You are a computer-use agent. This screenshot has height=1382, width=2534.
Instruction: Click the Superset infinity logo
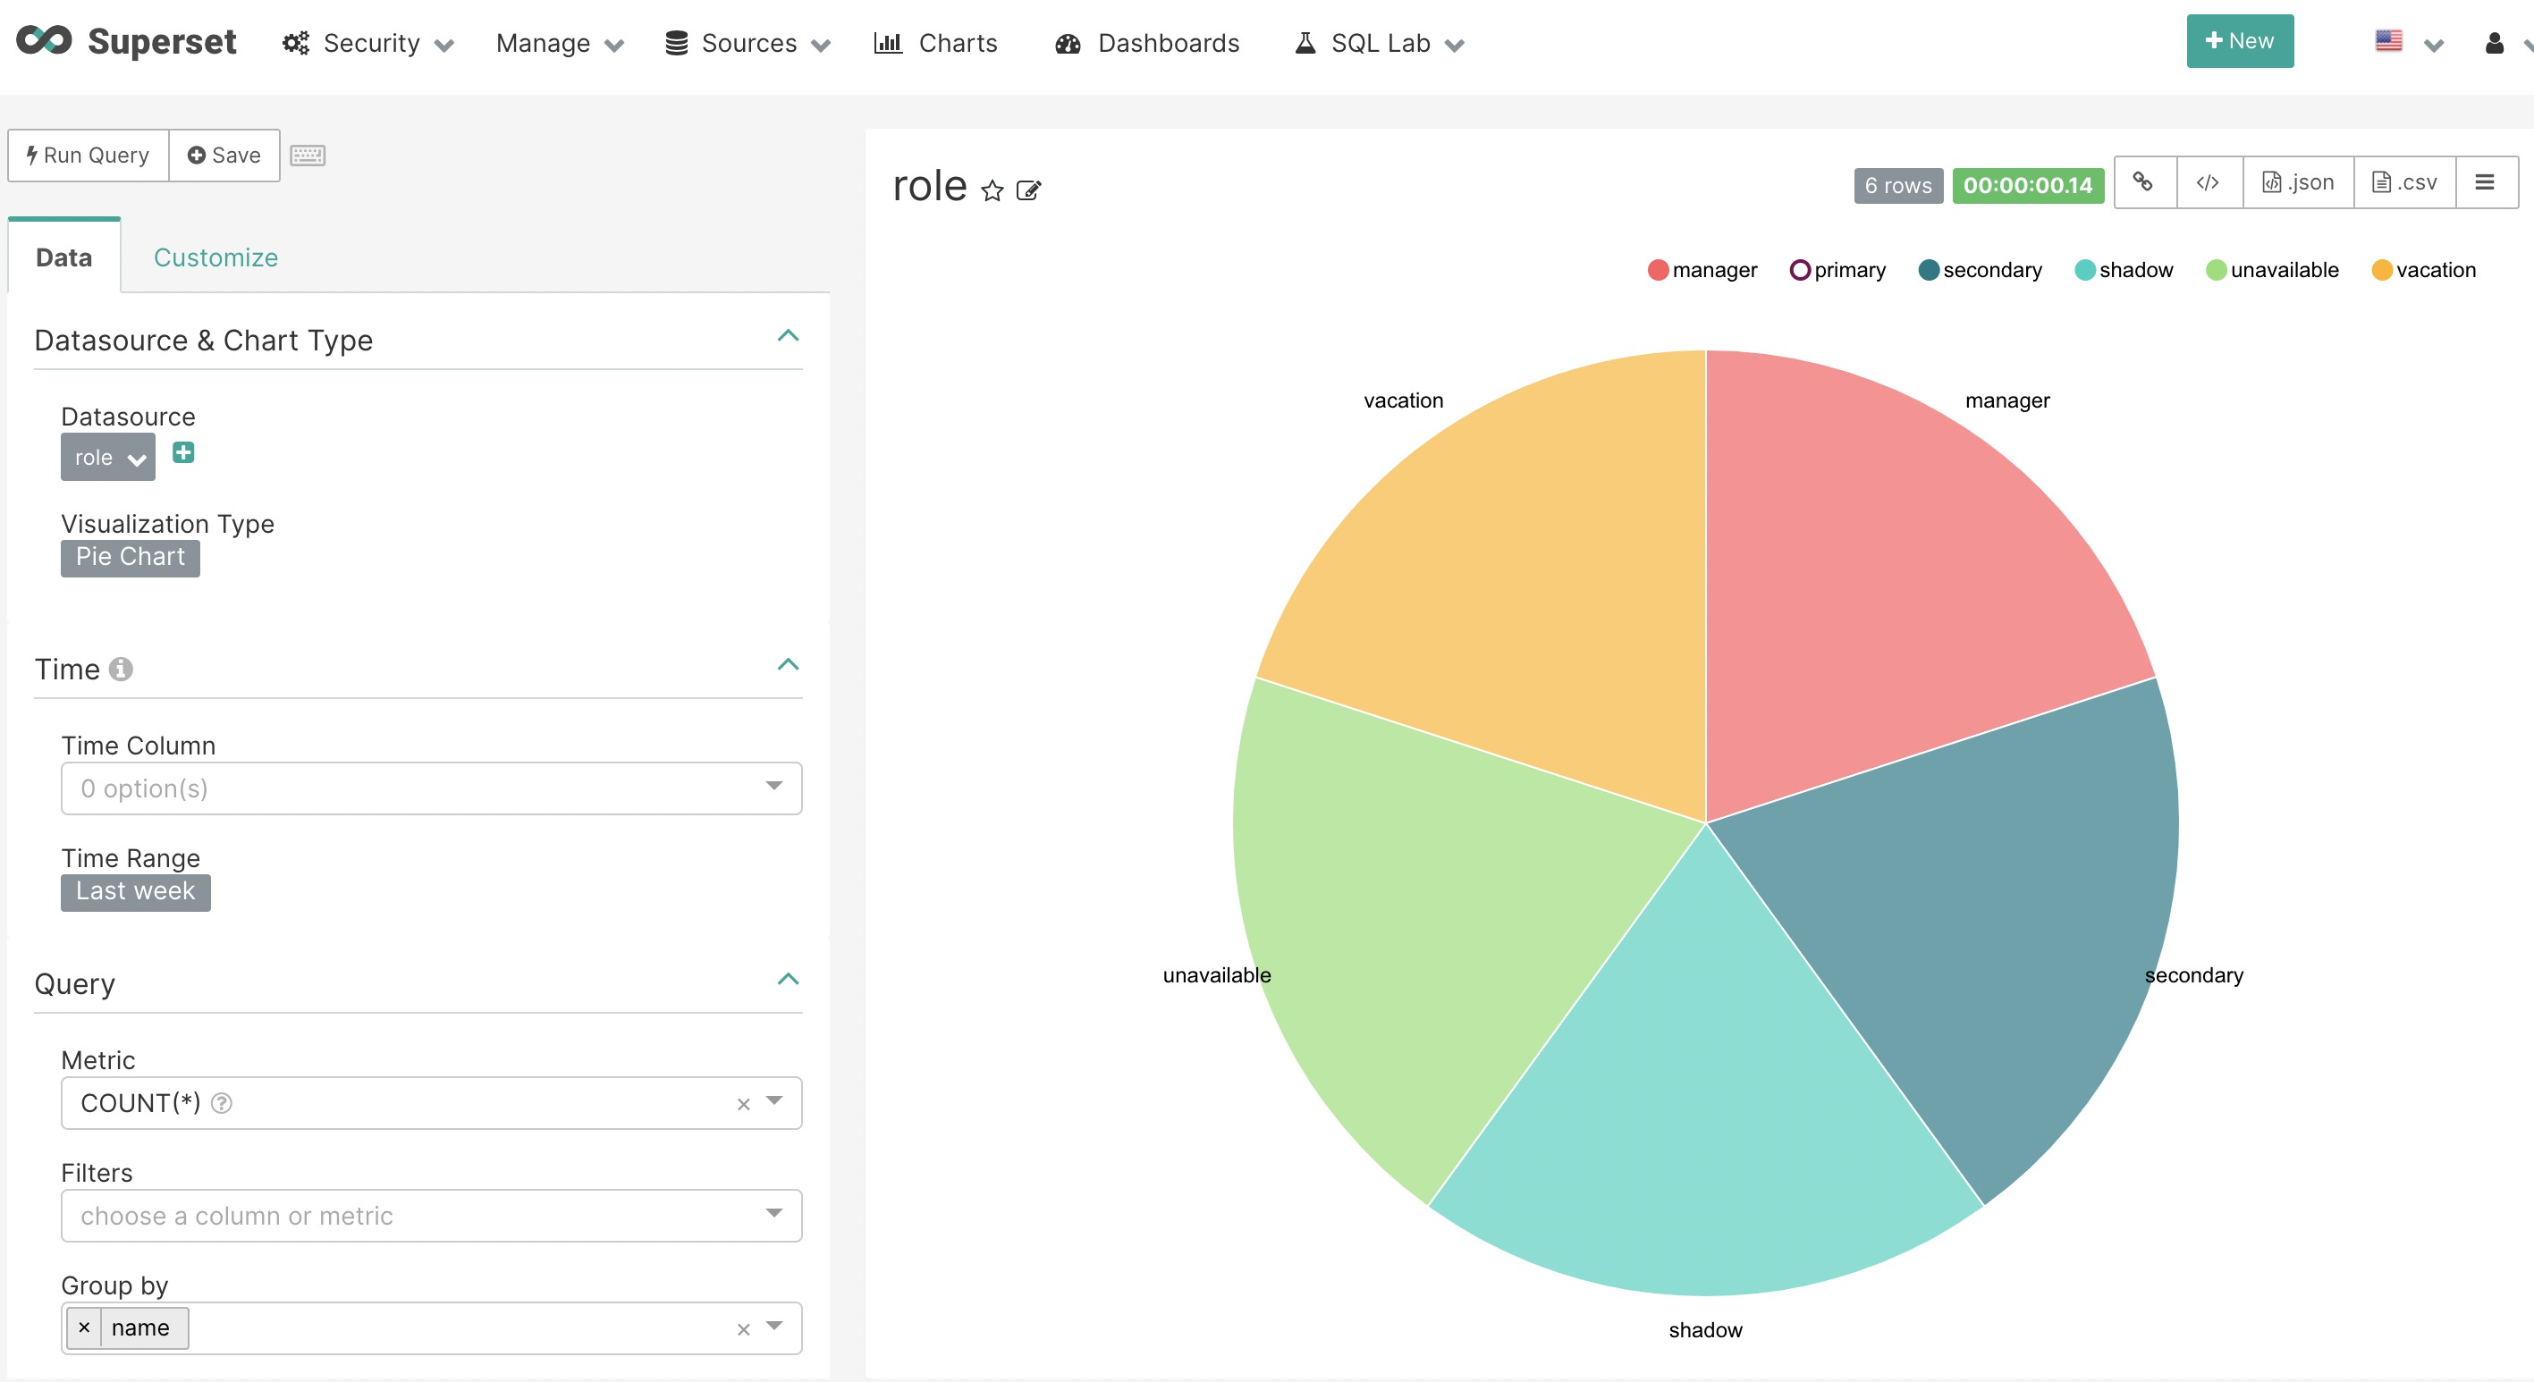45,40
